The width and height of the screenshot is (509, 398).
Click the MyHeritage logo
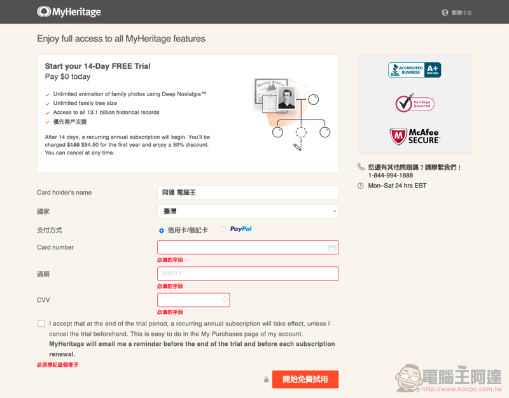(x=69, y=12)
